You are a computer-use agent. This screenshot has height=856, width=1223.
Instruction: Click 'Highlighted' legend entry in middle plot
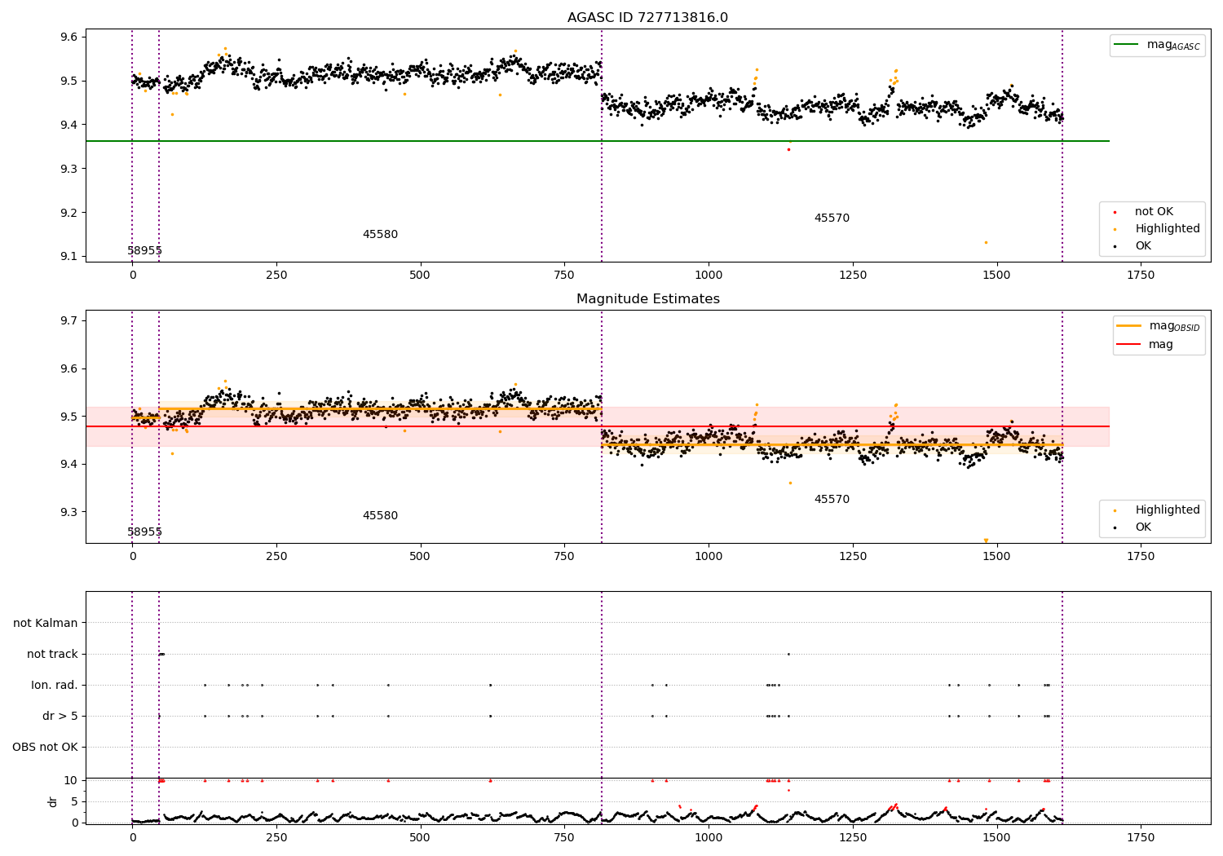[x=1156, y=510]
